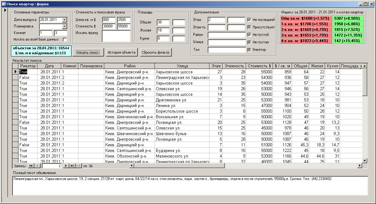
Task: Click the horizontal scrollbar right arrow
Action: click(359, 166)
